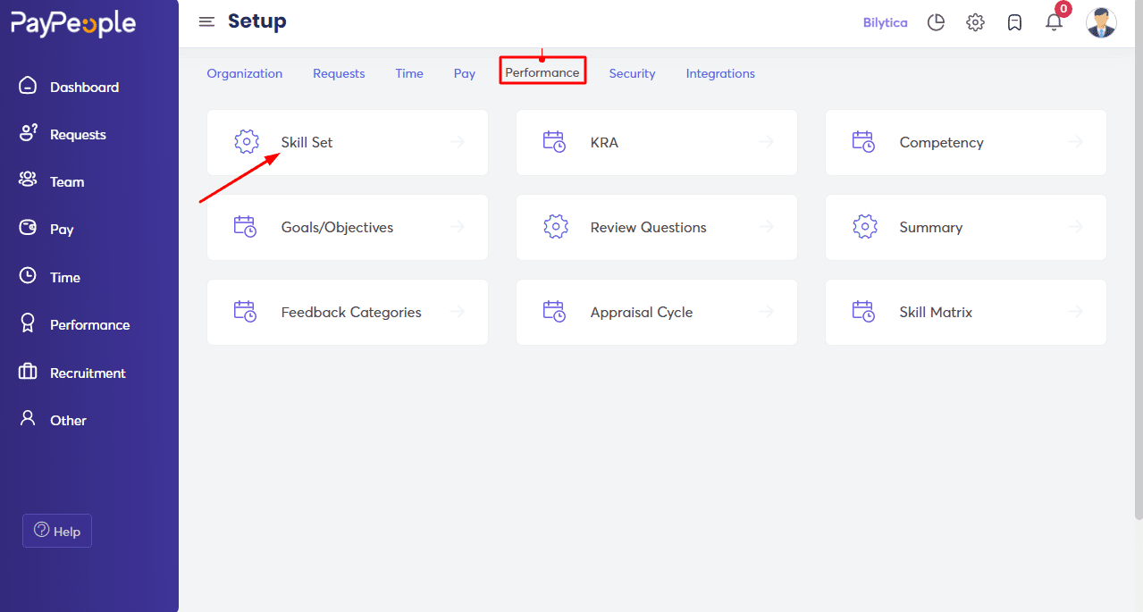This screenshot has width=1143, height=612.
Task: Click the calendar icon on Goals/Objectives card
Action: coord(246,227)
